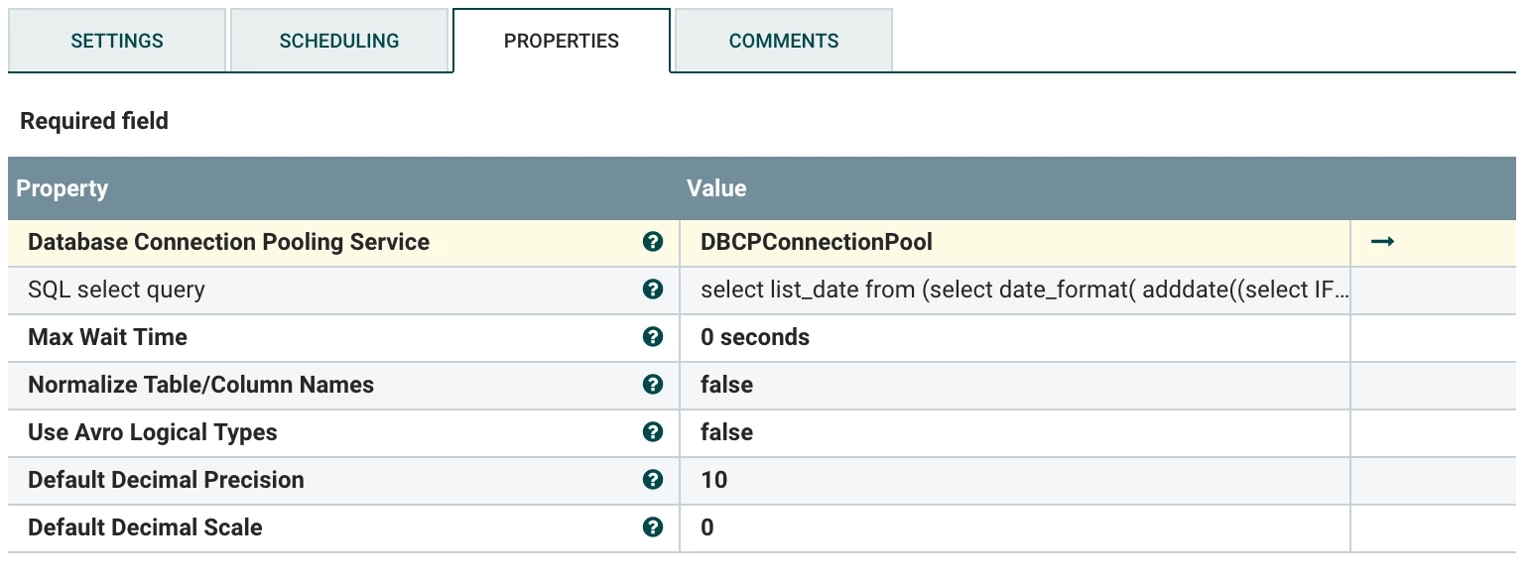Switch to the Settings tab
This screenshot has width=1538, height=583.
[x=117, y=41]
